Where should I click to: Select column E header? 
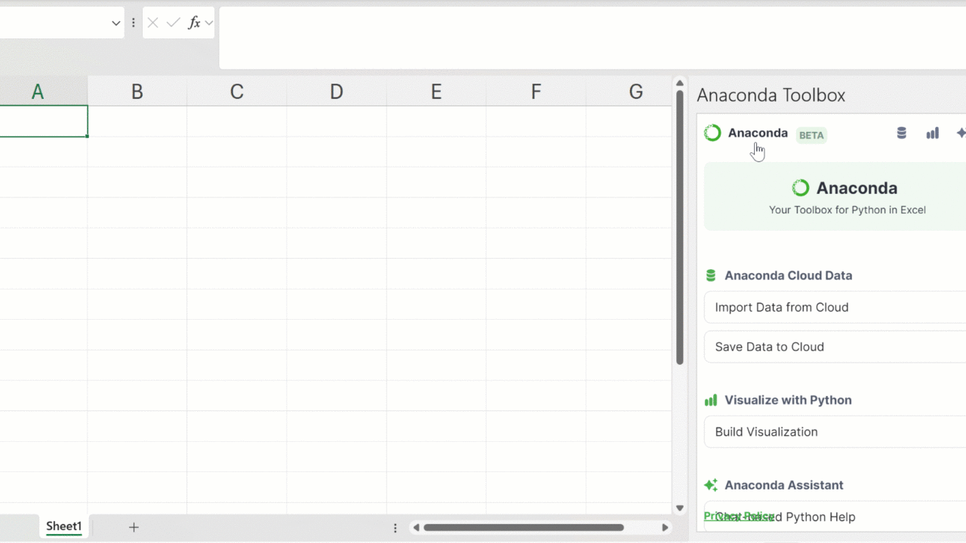pos(436,91)
